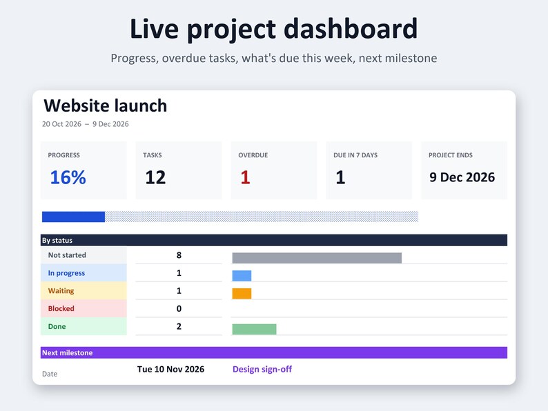Screen dimensions: 548x411
Task: Click the dotted unfilled part of progress bar
Action: click(x=262, y=217)
